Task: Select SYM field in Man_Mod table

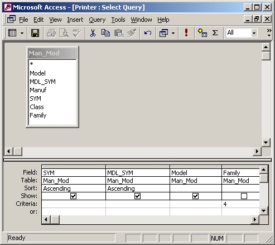Action: [x=52, y=98]
